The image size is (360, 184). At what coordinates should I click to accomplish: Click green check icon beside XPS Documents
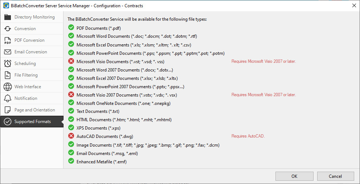71,127
